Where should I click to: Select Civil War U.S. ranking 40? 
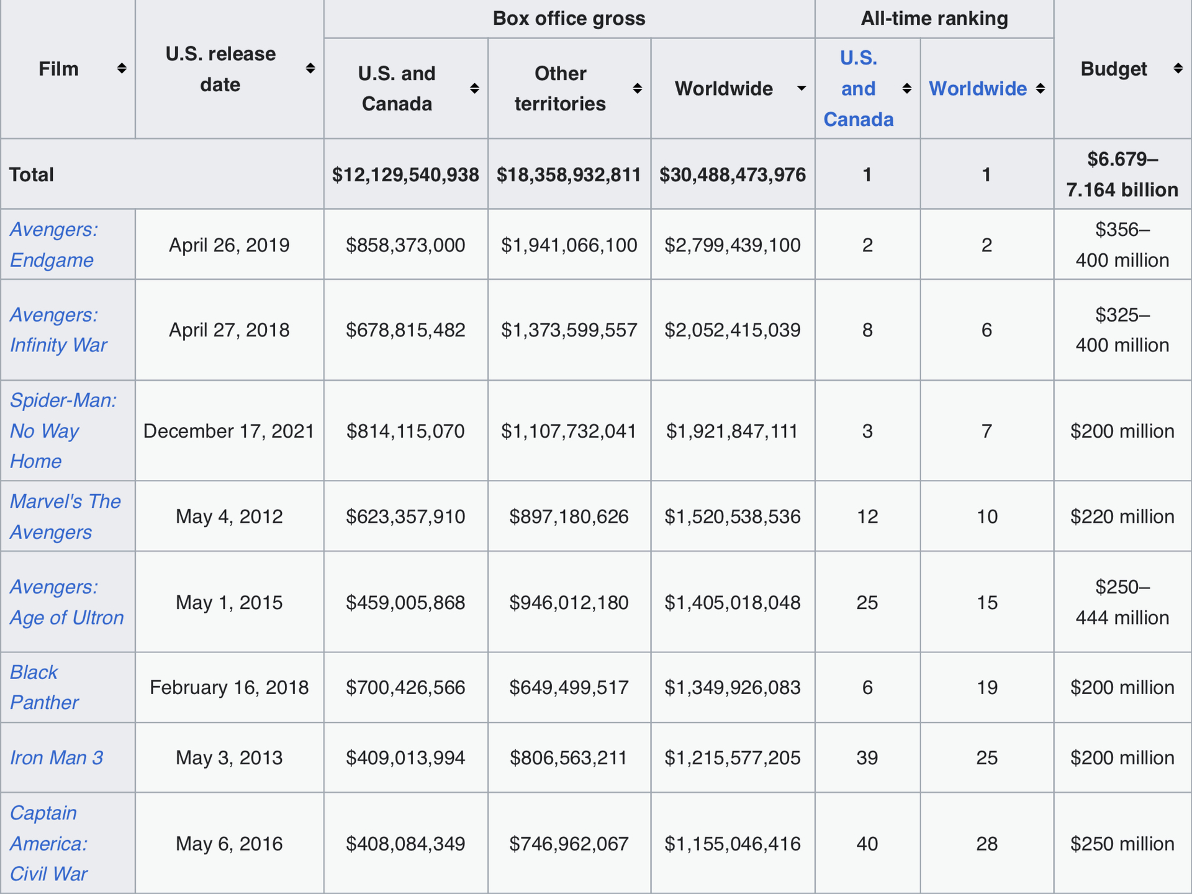pos(867,843)
